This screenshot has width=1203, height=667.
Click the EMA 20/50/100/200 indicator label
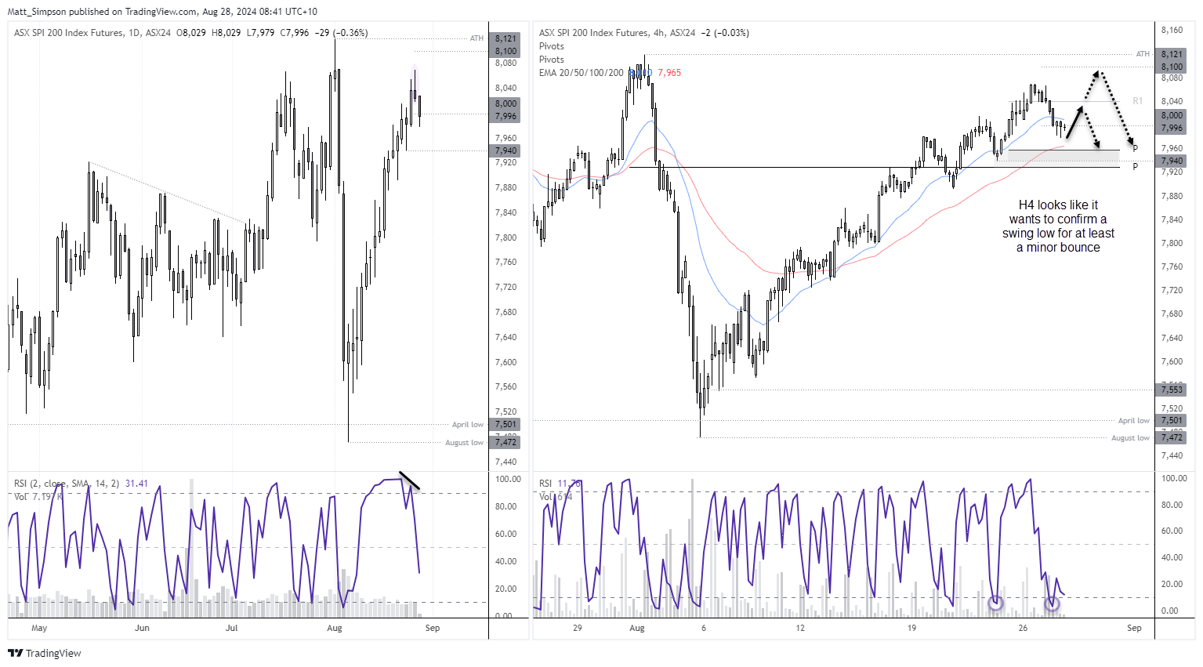tap(581, 73)
